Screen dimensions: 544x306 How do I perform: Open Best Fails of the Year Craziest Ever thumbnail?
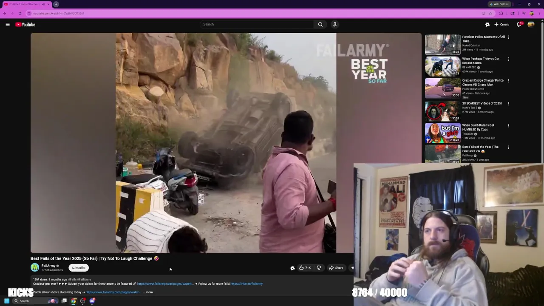(x=443, y=154)
